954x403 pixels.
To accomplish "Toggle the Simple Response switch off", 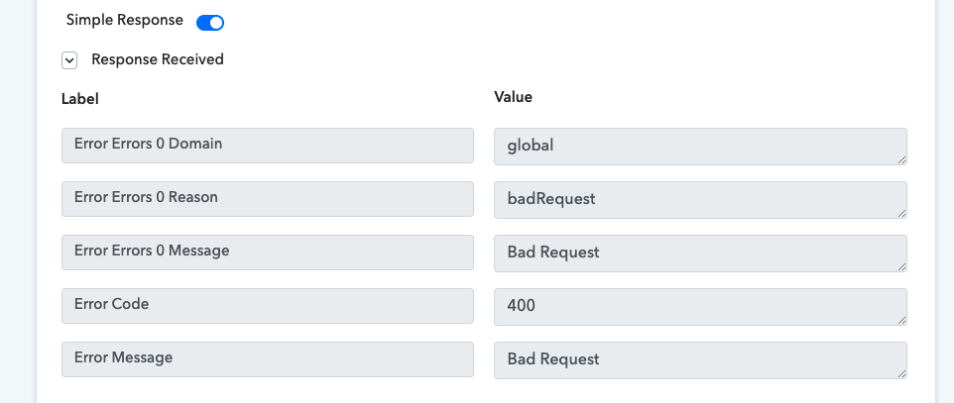I will 210,23.
